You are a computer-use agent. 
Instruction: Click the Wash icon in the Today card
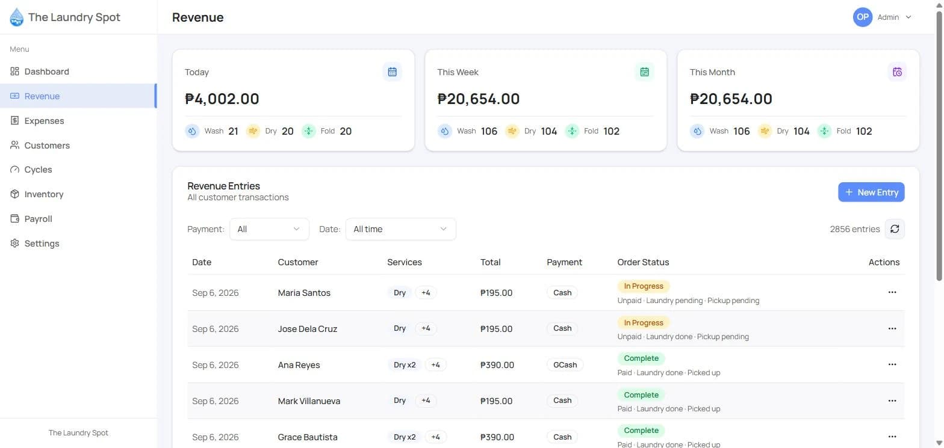(192, 131)
